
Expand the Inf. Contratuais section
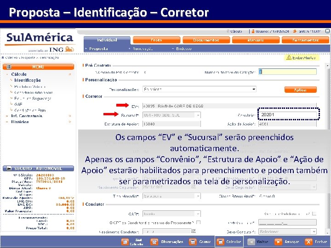pos(27,116)
